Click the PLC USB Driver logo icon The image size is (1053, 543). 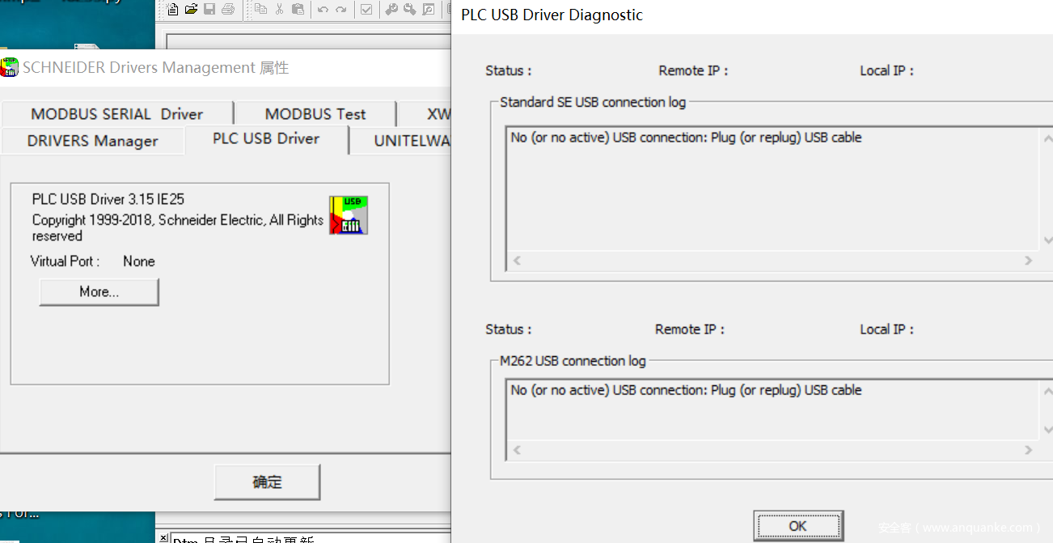click(349, 215)
